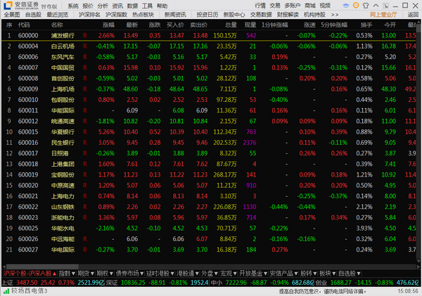Click 新闻资讯 in the toolbar

(175, 15)
